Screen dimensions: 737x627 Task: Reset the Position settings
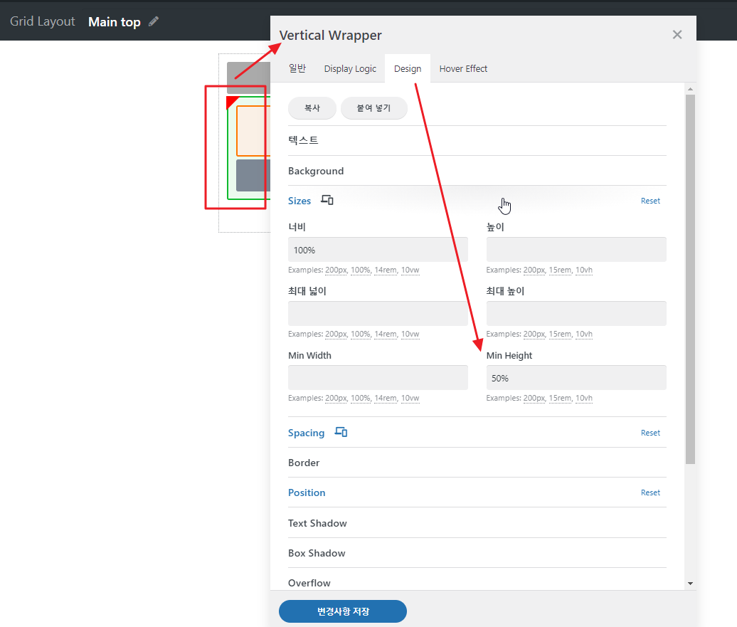pyautogui.click(x=650, y=492)
